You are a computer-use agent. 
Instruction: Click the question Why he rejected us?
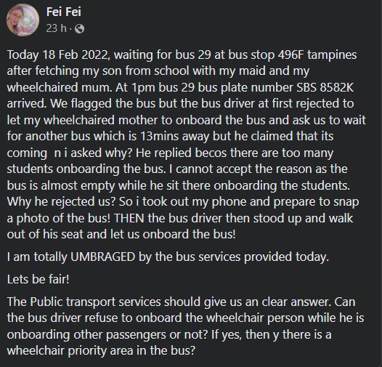pos(61,201)
